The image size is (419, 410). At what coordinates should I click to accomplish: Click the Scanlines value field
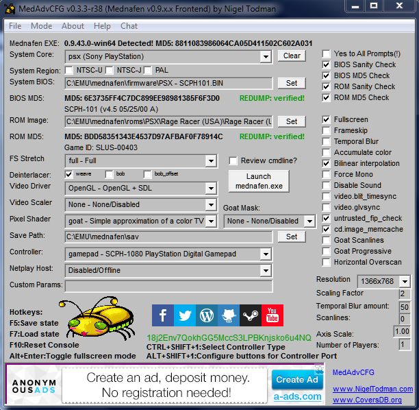click(405, 319)
